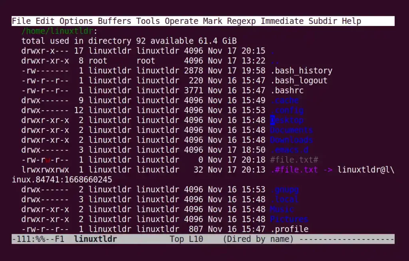Click the 18:50 timestamp of .emacs.d
The image size is (409, 261).
pos(253,150)
